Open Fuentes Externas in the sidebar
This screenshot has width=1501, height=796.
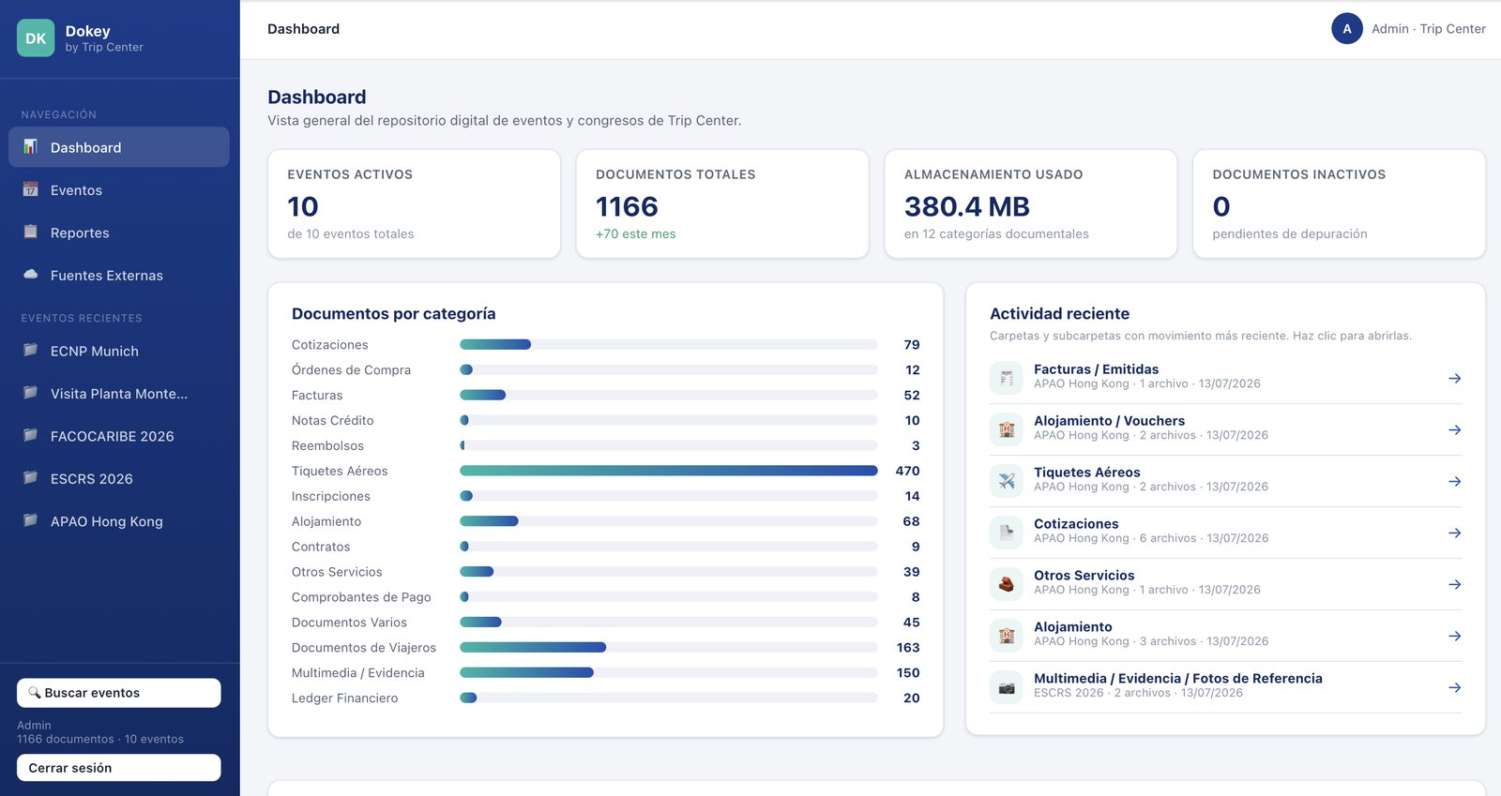pos(119,276)
